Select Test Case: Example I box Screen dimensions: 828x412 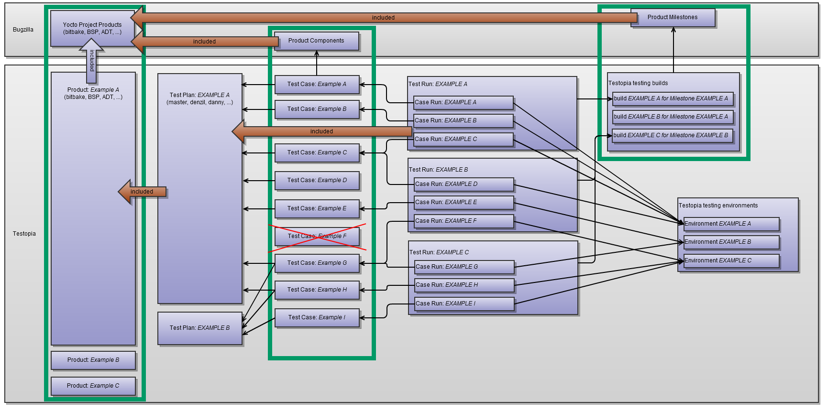(x=317, y=318)
